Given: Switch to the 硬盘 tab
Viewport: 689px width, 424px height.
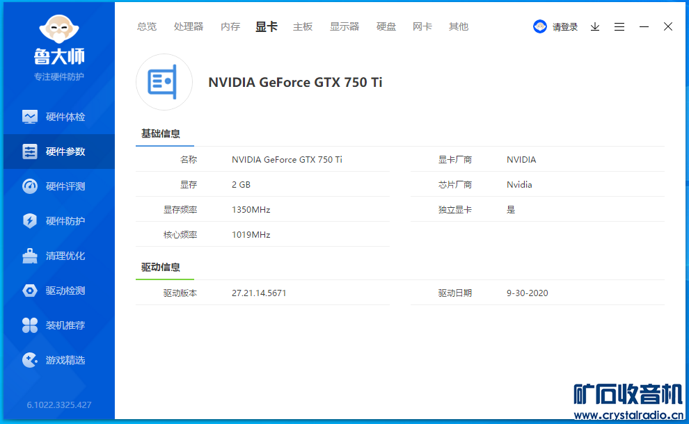Looking at the screenshot, I should (386, 27).
